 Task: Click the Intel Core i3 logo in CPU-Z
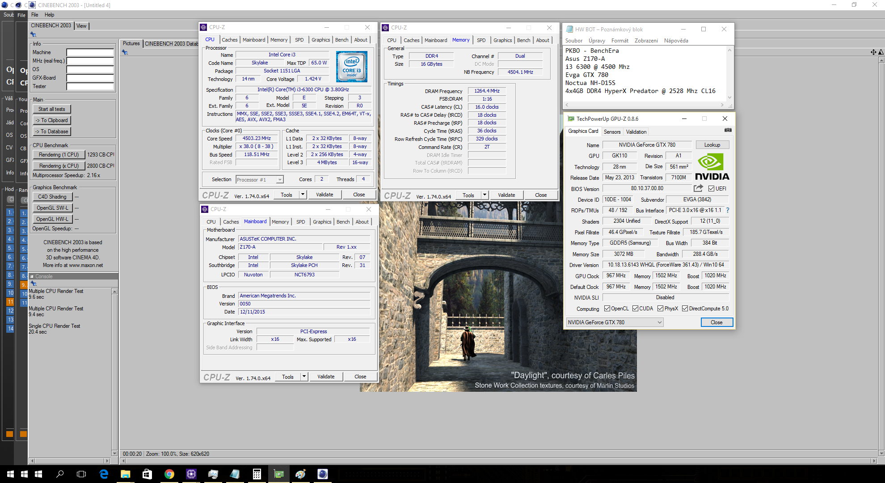coord(352,67)
